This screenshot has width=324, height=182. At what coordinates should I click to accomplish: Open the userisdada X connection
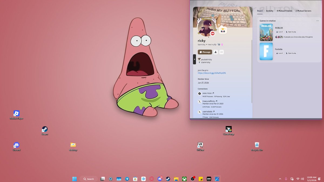208,111
